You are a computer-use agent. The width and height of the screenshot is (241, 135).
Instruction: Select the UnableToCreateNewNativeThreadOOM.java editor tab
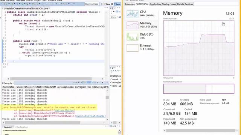click(26, 9)
